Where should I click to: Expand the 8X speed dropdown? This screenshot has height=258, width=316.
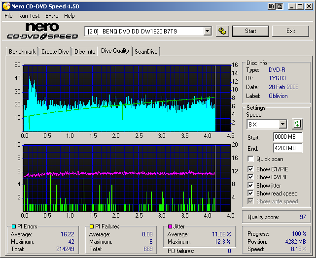(x=282, y=124)
